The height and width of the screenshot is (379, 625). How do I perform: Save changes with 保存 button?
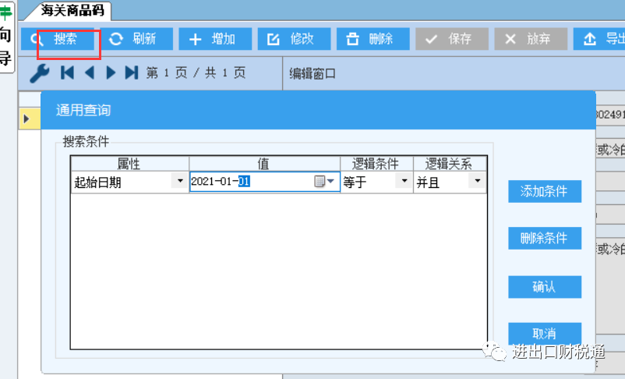[x=451, y=40]
